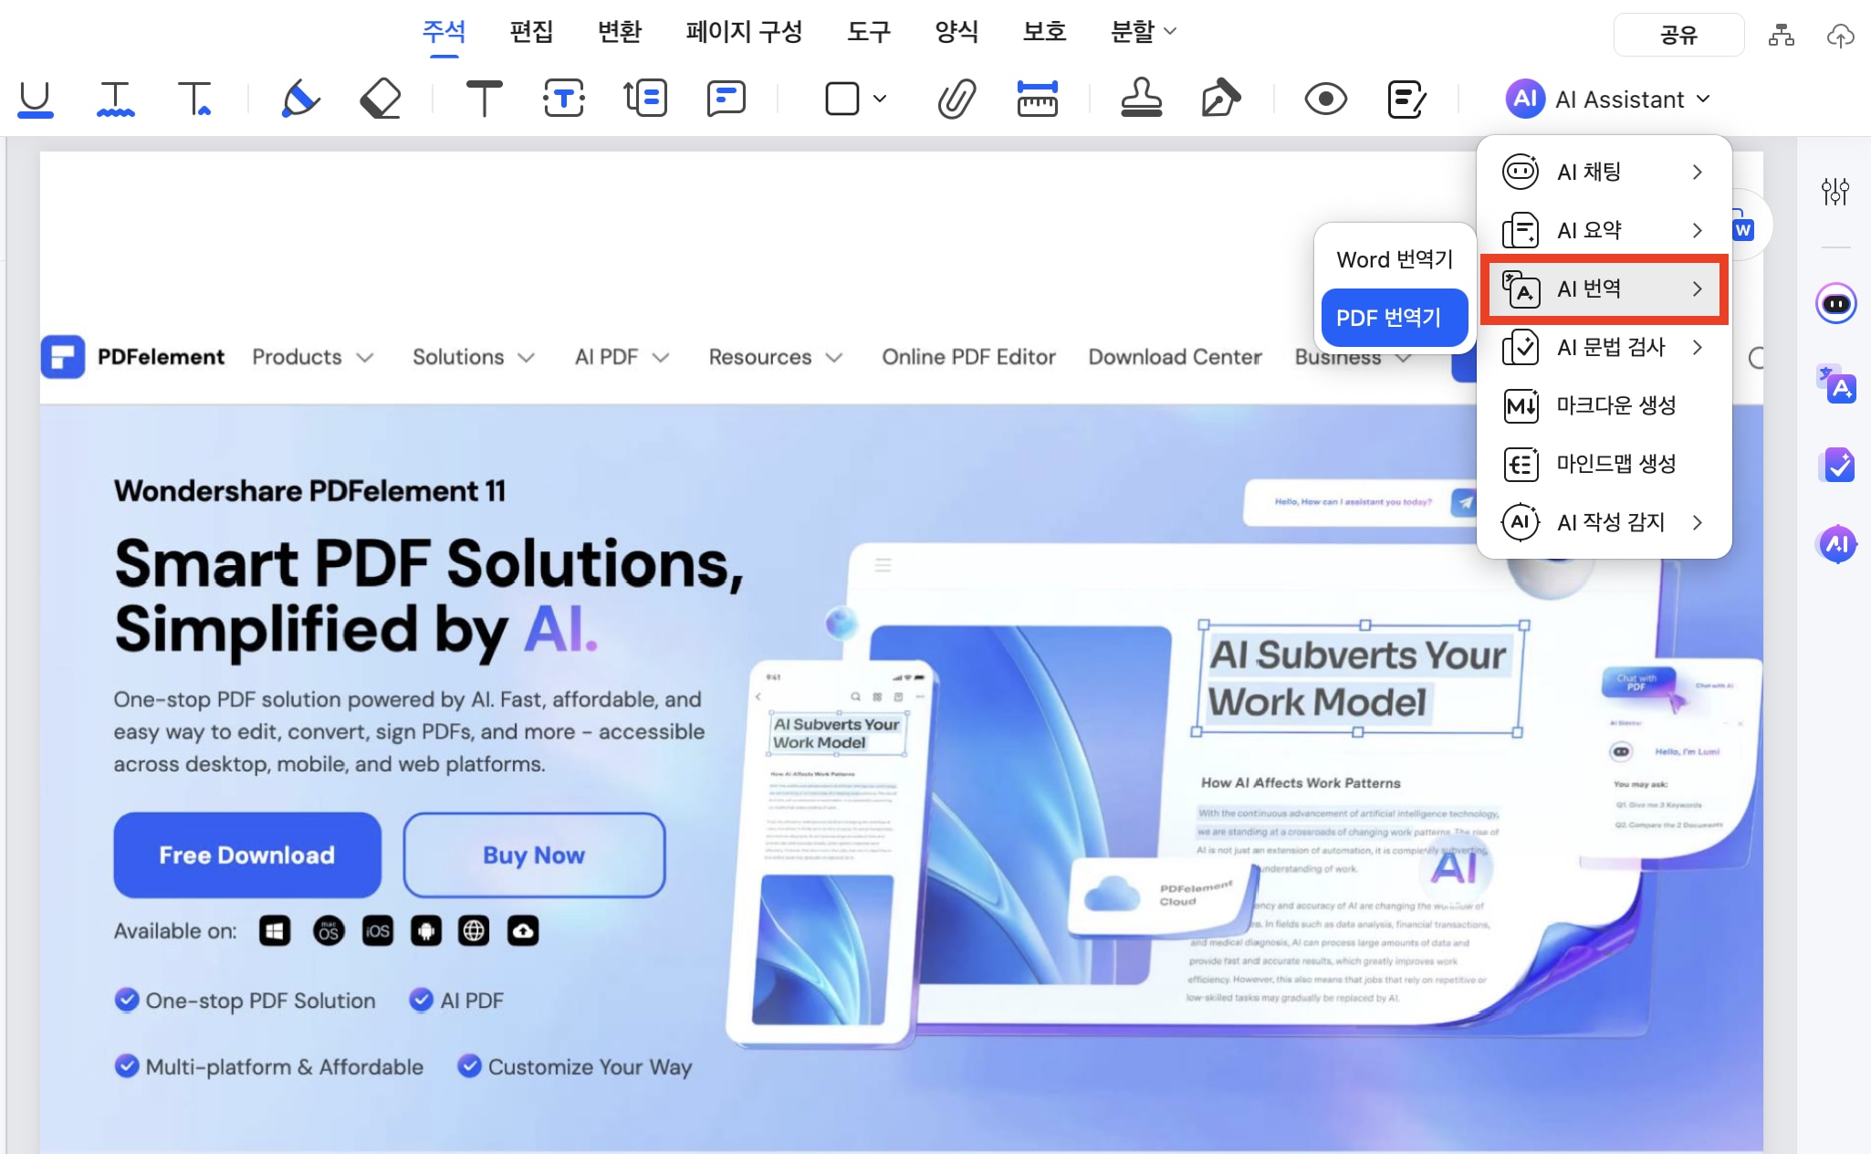Add a text box annotation
Screen dimensions: 1871x1154
click(x=564, y=99)
